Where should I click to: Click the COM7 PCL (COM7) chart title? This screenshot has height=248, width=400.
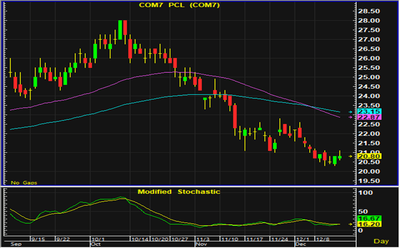coord(180,6)
